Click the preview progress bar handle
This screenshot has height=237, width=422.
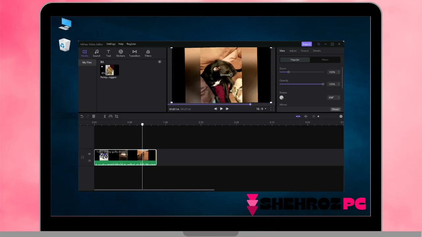(x=250, y=104)
